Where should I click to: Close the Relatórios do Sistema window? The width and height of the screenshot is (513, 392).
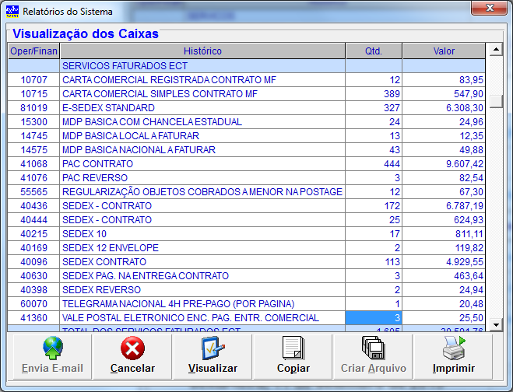(x=490, y=8)
